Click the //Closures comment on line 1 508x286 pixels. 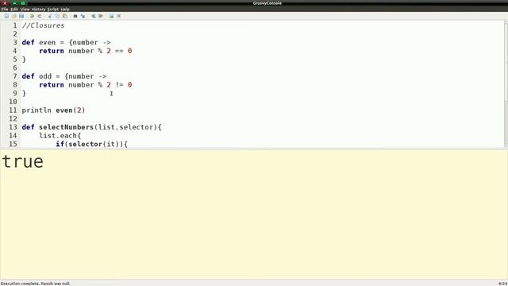43,25
